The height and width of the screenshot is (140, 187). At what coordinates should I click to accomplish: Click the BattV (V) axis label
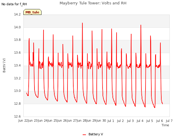pos(4,65)
